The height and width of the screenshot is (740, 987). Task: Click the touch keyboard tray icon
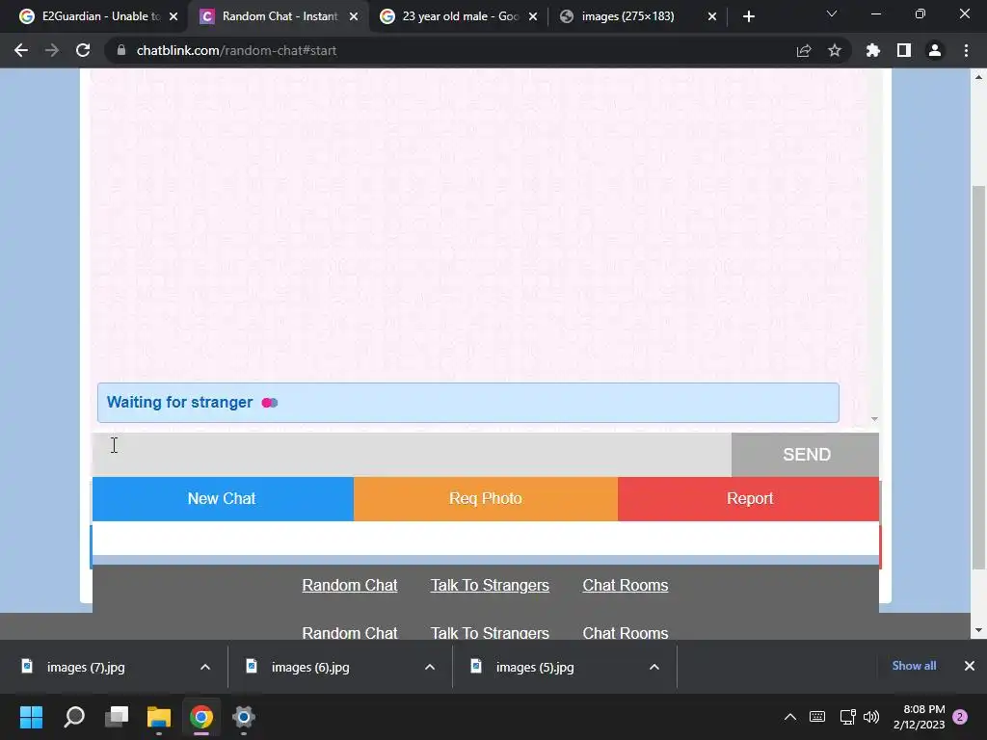click(x=817, y=717)
